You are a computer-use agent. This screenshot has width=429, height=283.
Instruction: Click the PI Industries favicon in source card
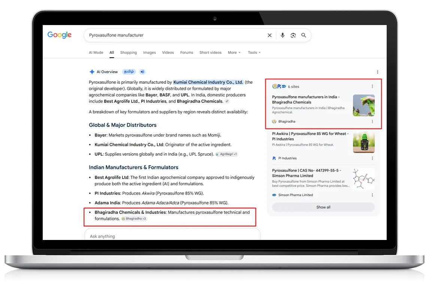(274, 158)
